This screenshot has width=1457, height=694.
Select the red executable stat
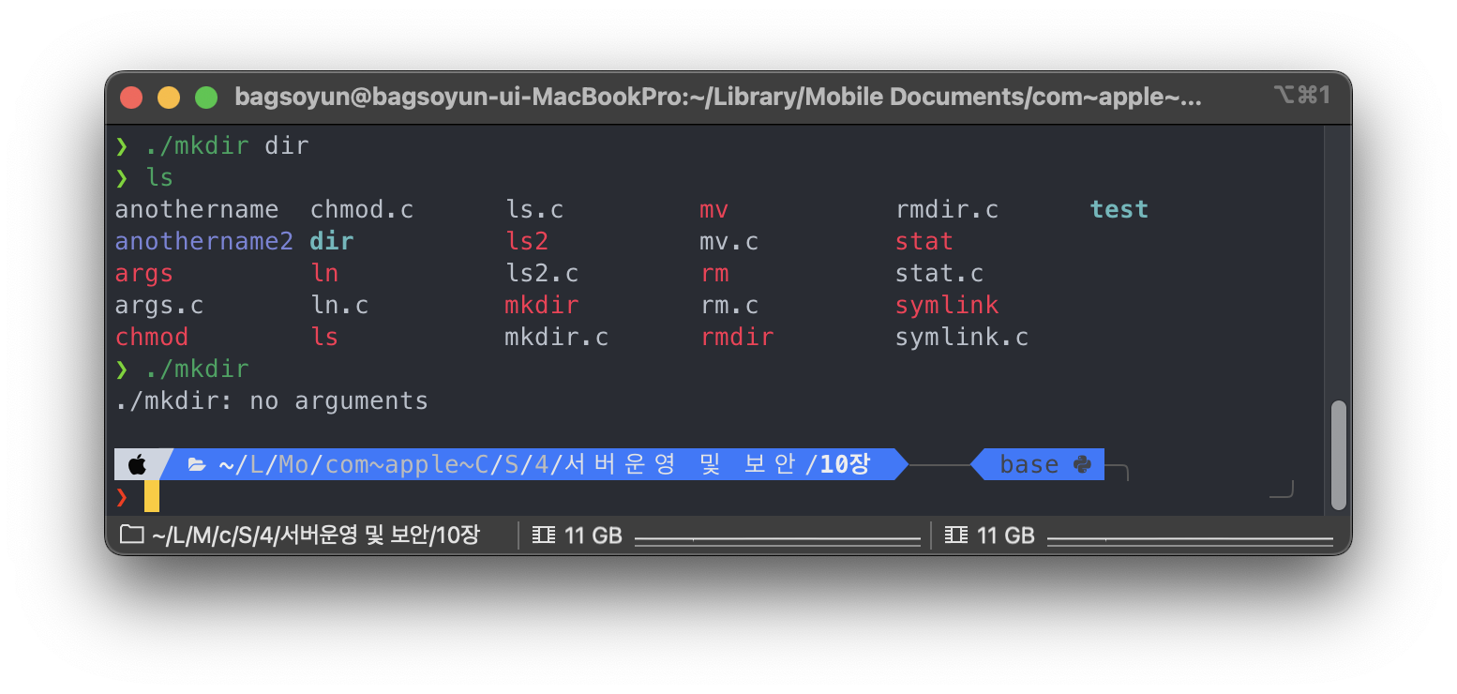[924, 241]
